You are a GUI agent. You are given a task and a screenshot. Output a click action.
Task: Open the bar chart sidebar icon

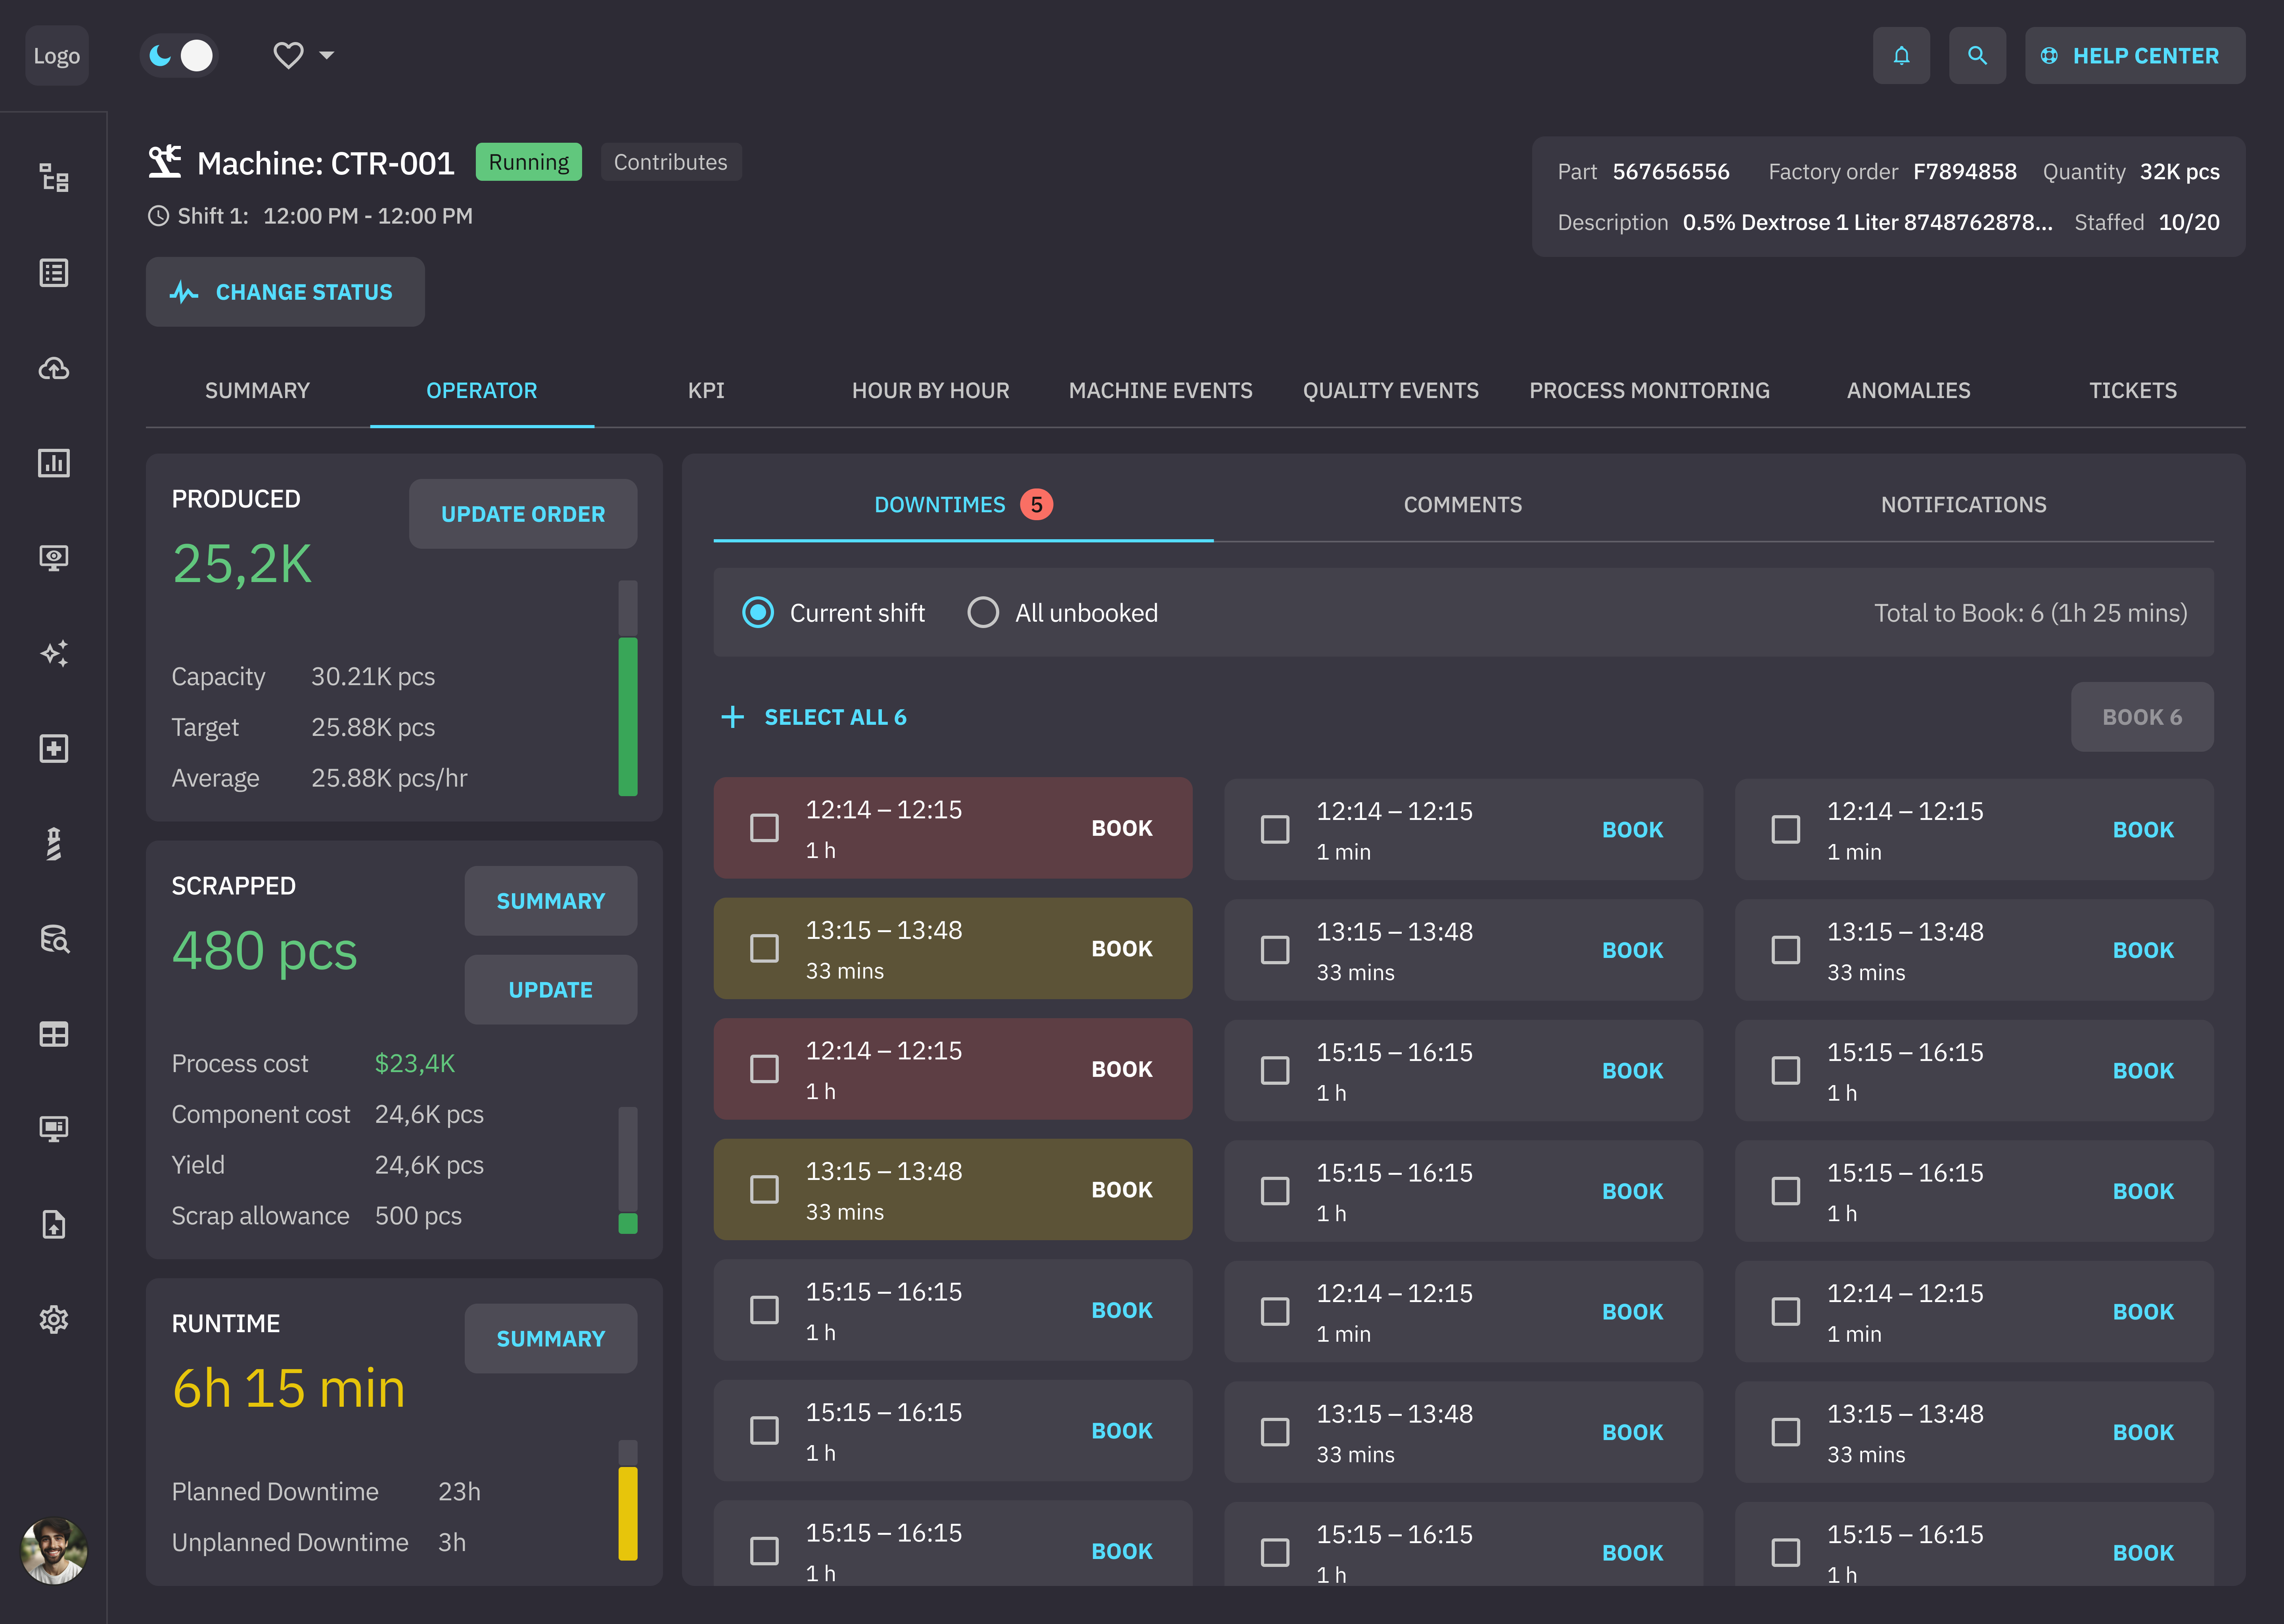pyautogui.click(x=54, y=463)
